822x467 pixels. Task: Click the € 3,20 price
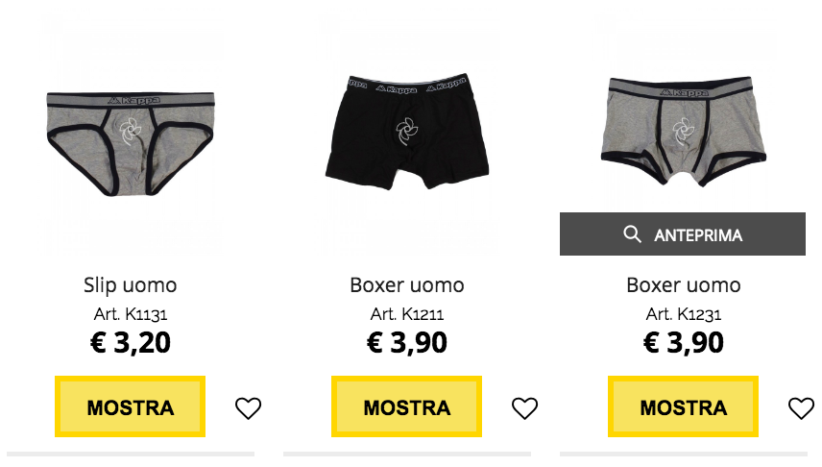point(131,343)
